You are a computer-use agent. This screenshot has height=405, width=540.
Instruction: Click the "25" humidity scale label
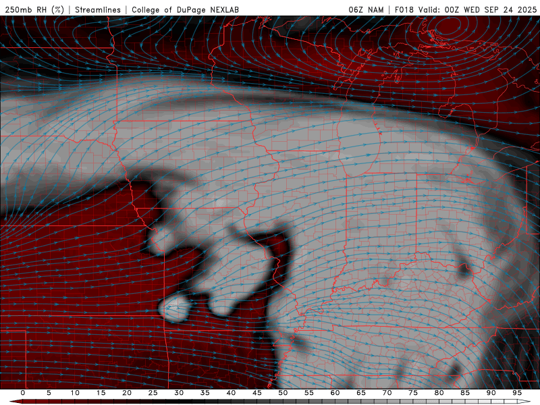153,393
